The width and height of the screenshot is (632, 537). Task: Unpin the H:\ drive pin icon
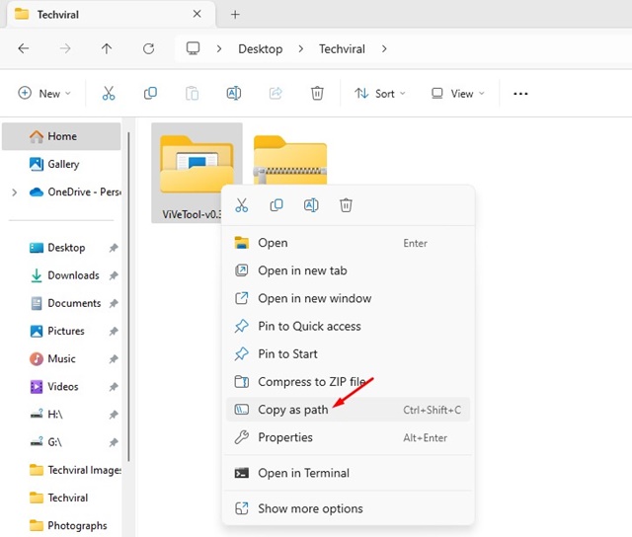[x=114, y=415]
